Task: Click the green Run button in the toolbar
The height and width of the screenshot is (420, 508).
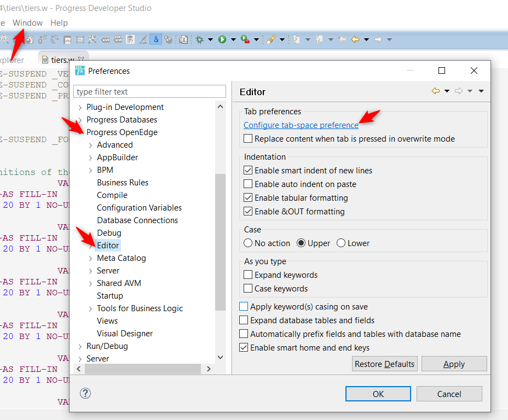Action: [222, 39]
